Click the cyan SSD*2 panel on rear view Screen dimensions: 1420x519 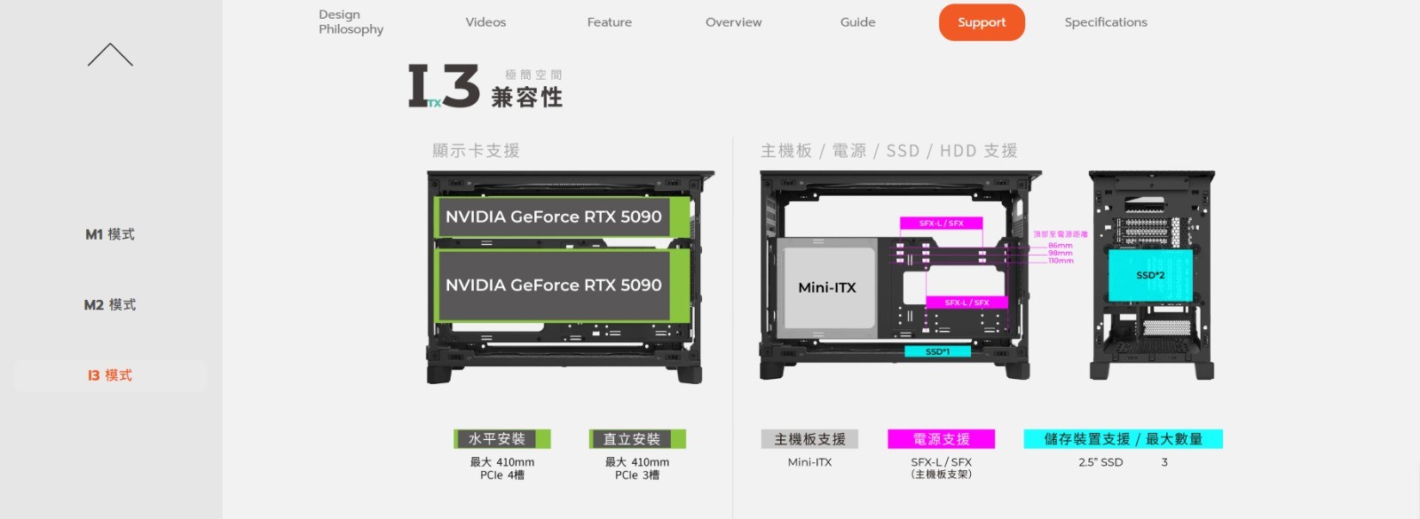coord(1150,276)
